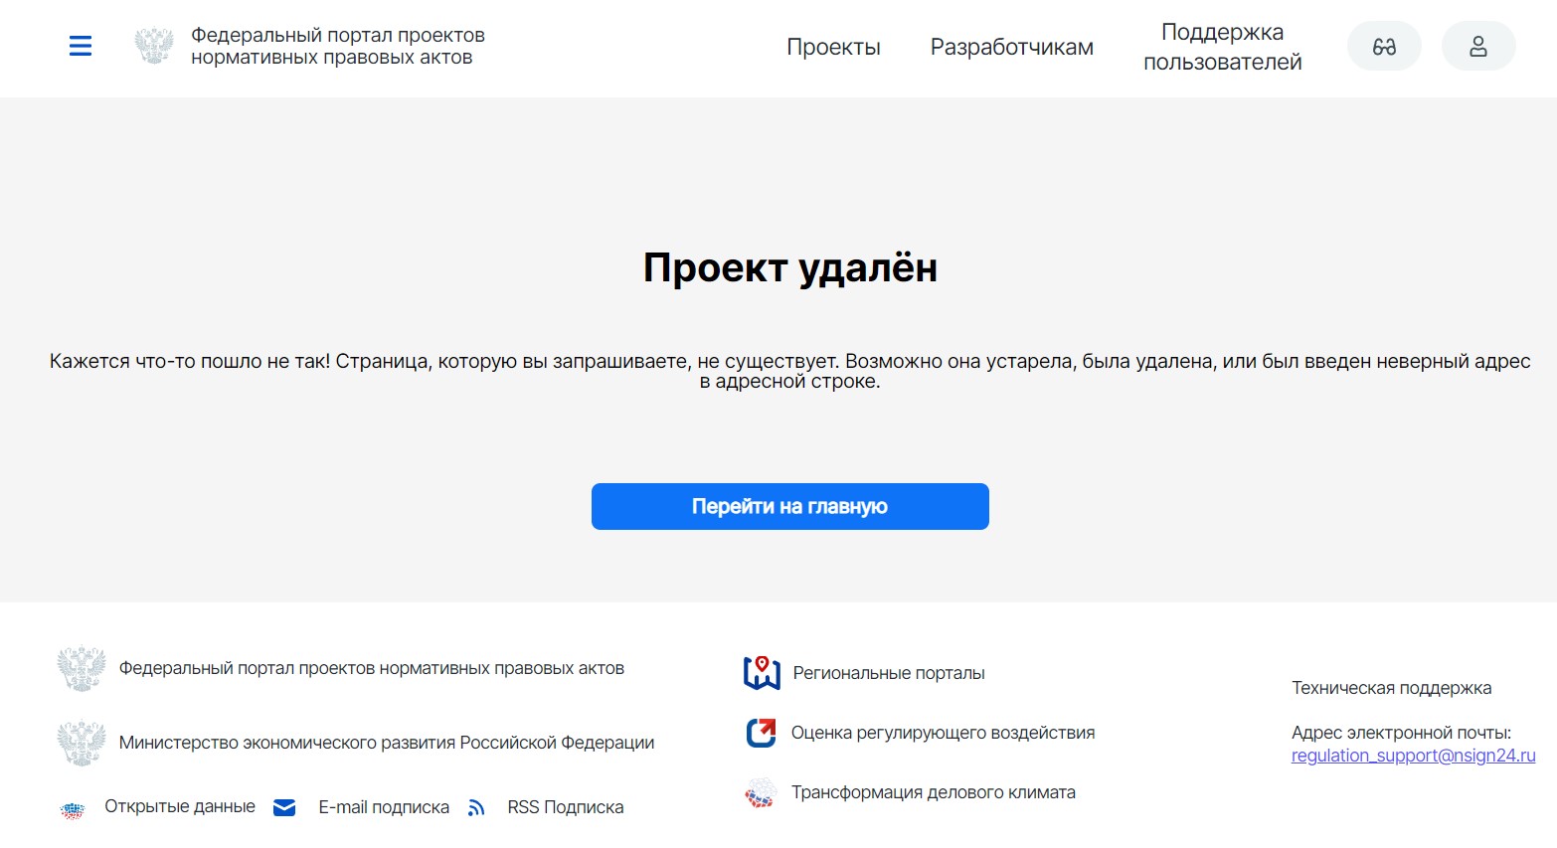Click the Трансформация делового климата icon
Image resolution: width=1557 pixels, height=848 pixels.
761,792
